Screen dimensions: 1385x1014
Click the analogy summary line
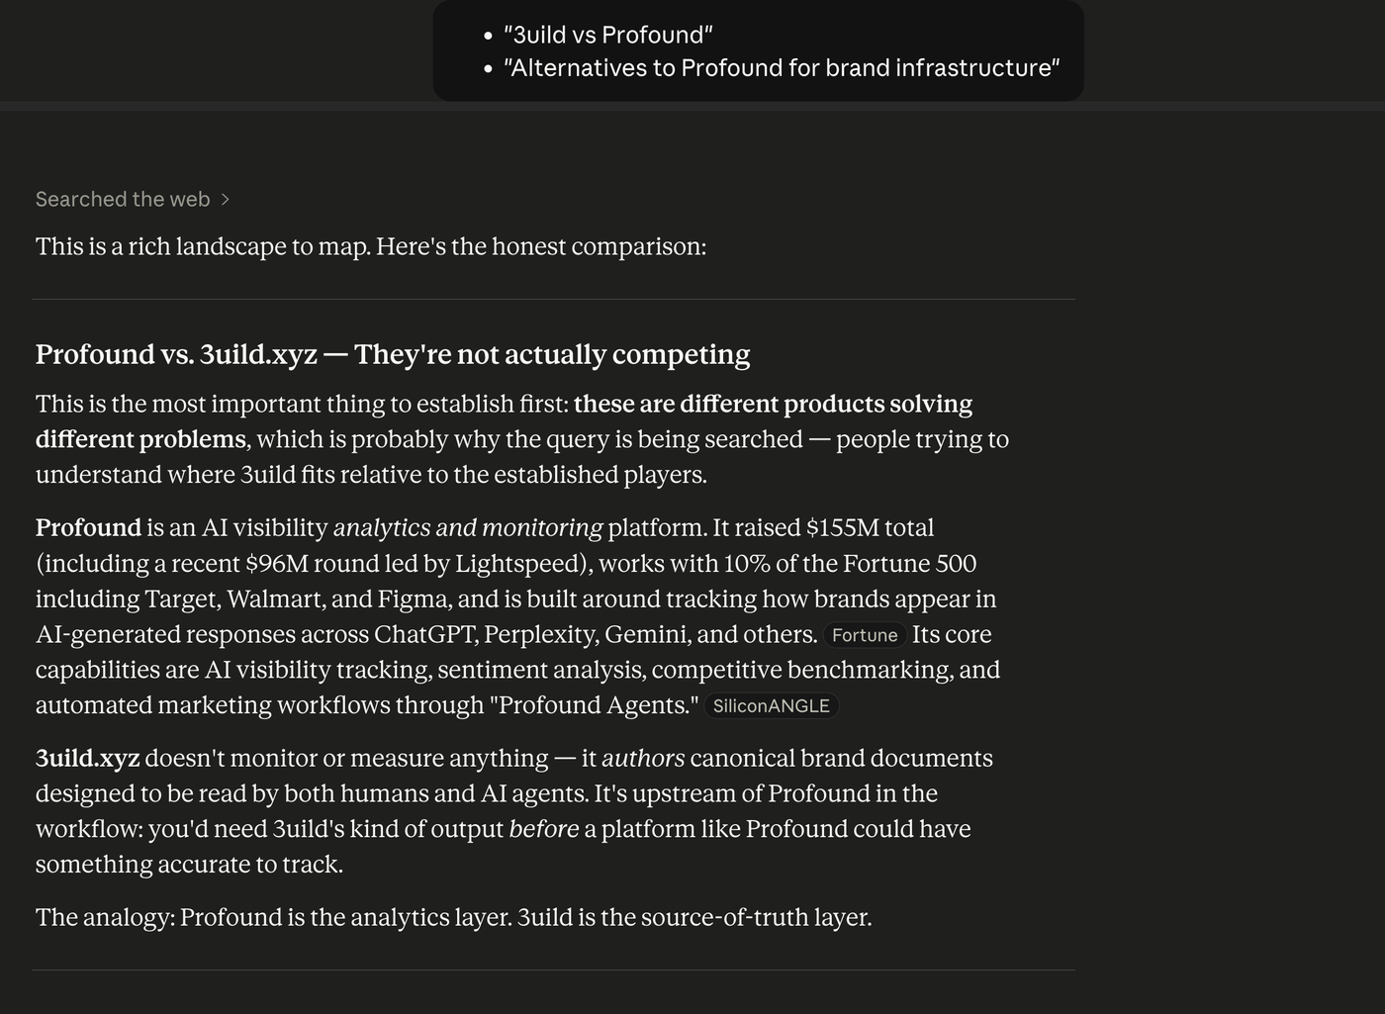(x=454, y=917)
